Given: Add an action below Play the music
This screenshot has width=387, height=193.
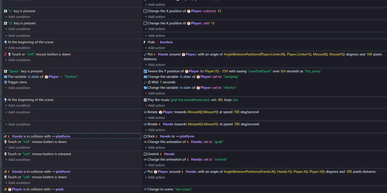Looking at the screenshot, I should [x=155, y=106].
